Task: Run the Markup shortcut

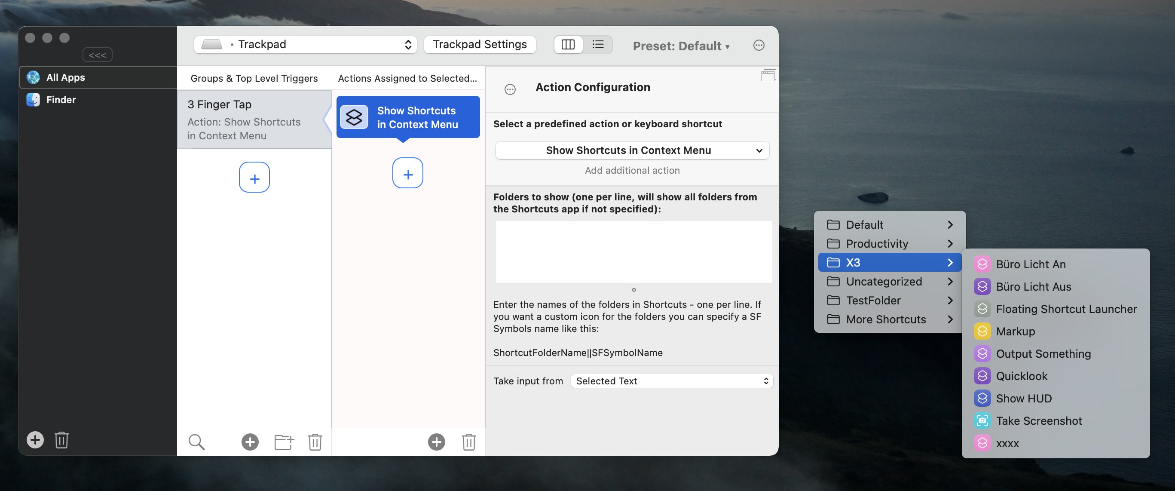Action: point(1056,331)
